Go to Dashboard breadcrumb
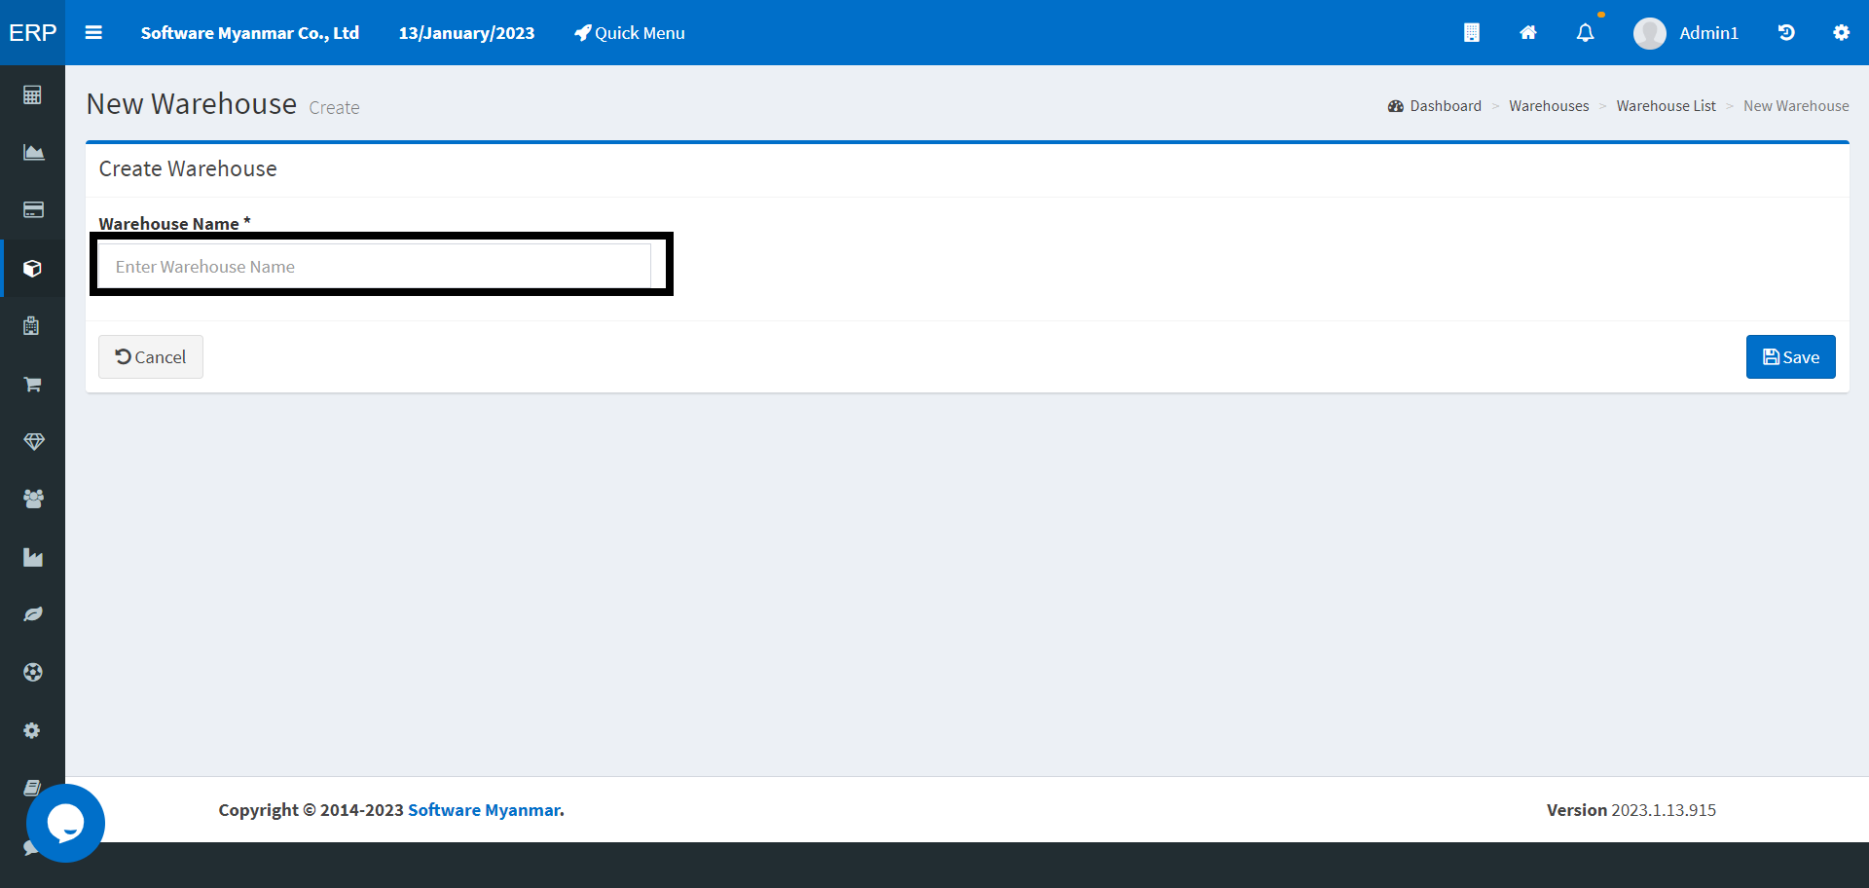This screenshot has width=1869, height=888. point(1435,106)
